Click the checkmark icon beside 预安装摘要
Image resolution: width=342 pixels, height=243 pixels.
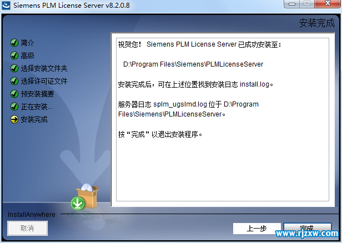point(14,94)
